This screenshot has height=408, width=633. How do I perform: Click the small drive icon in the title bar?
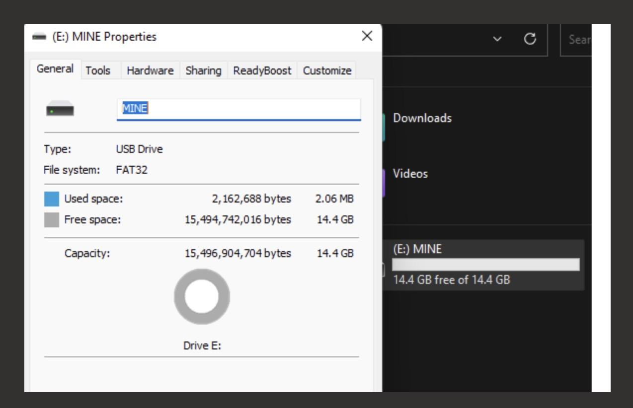pos(38,37)
